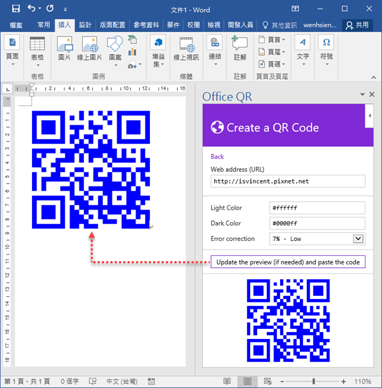Close the Office QR task pane

[x=372, y=94]
